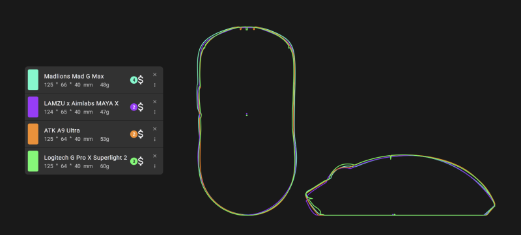Open more options for ATK A9 Ultra
The height and width of the screenshot is (235, 521).
pyautogui.click(x=154, y=140)
